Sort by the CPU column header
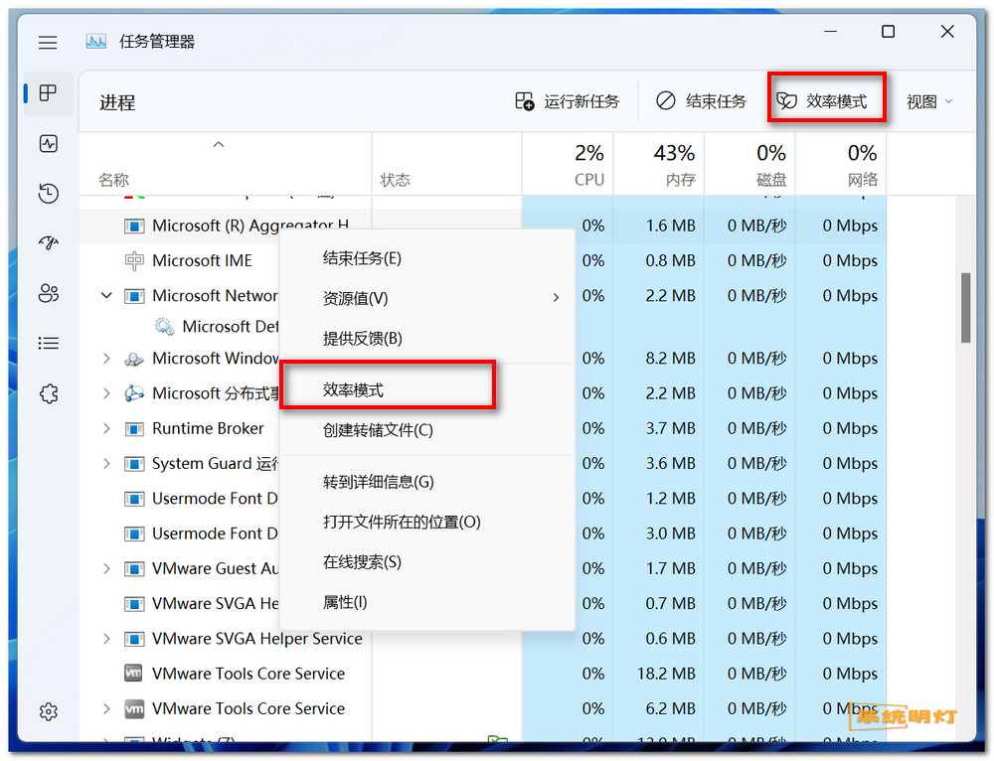994x761 pixels. point(568,164)
